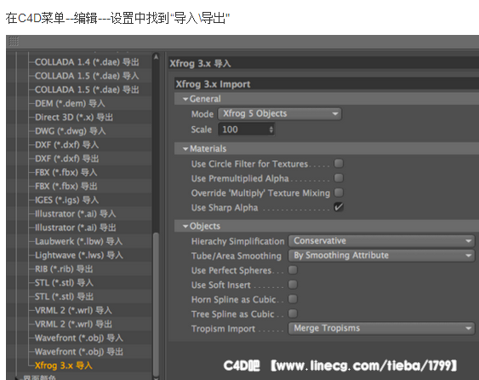Viewport: 479px width, 380px height.
Task: Pick STL (*.stl) 导入 in tree
Action: tap(64, 283)
